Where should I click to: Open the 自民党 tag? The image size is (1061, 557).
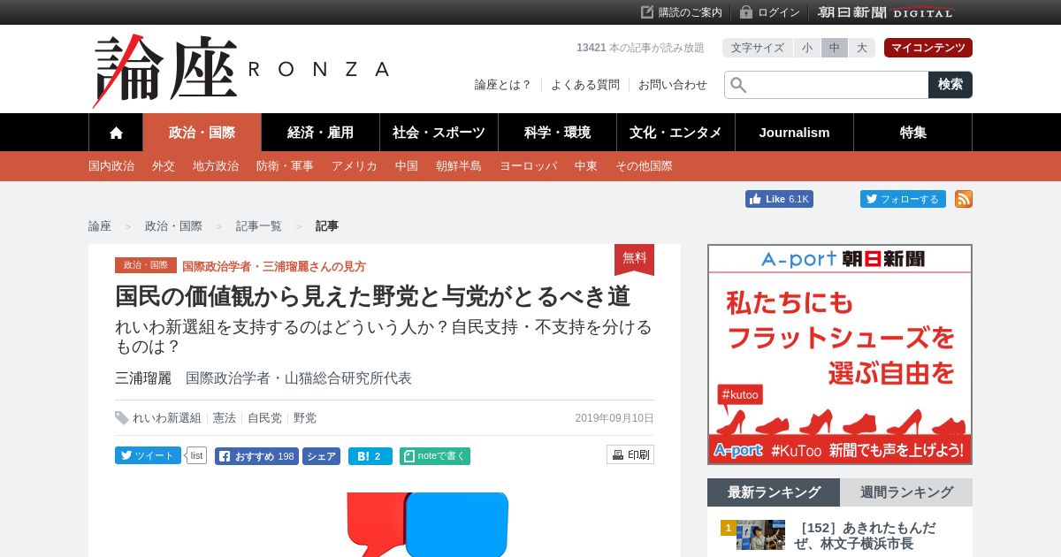coord(264,418)
